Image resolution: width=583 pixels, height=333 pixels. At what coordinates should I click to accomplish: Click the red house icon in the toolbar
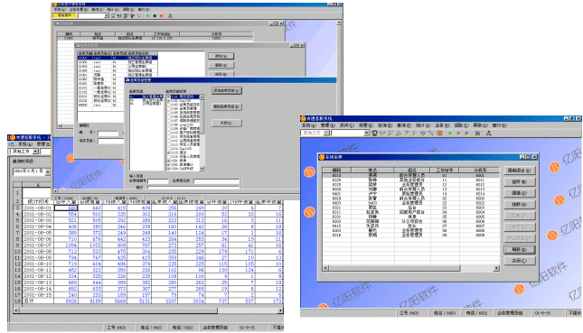[439, 133]
